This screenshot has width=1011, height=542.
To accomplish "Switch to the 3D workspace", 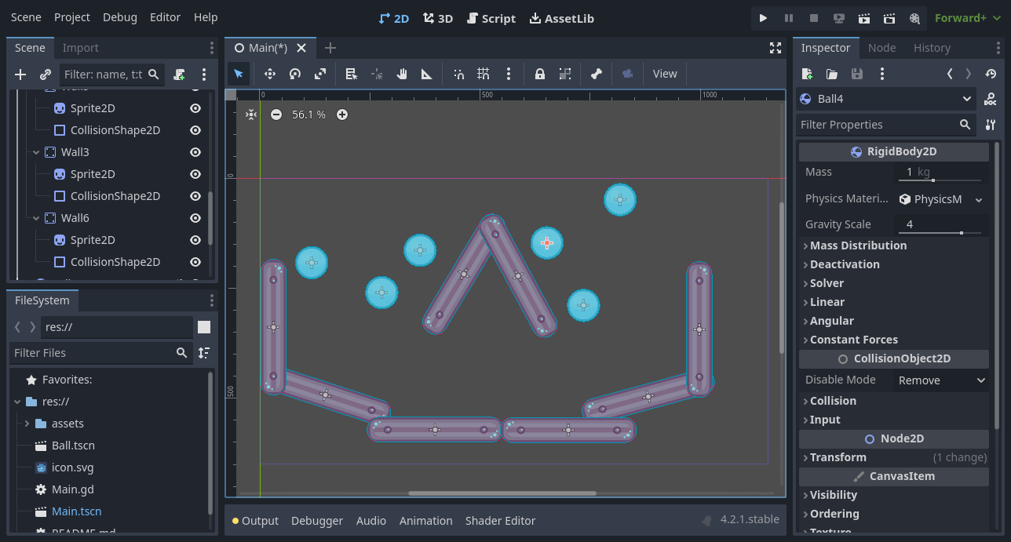I will click(x=437, y=17).
